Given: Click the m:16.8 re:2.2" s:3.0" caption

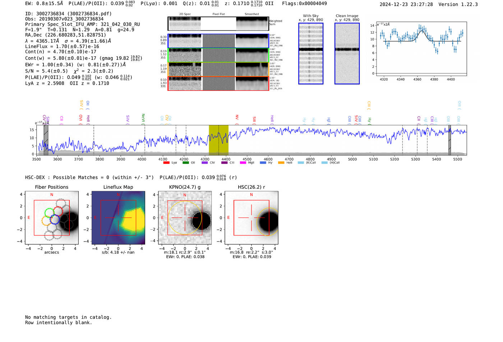Looking at the screenshot, I should 251,252.
